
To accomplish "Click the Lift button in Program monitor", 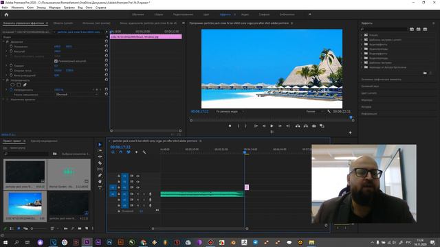I will point(298,126).
